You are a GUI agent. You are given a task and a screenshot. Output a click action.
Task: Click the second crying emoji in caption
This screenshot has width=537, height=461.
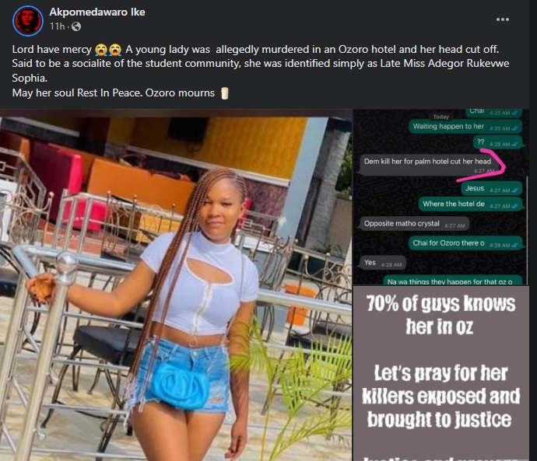115,50
